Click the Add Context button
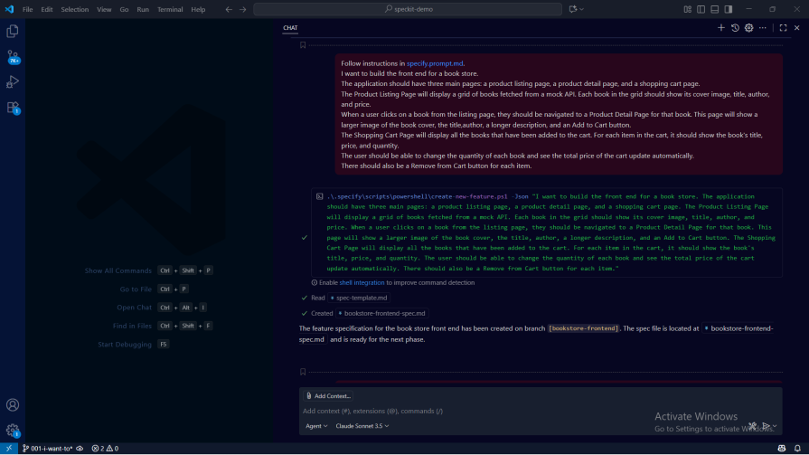The width and height of the screenshot is (809, 455). pos(328,396)
